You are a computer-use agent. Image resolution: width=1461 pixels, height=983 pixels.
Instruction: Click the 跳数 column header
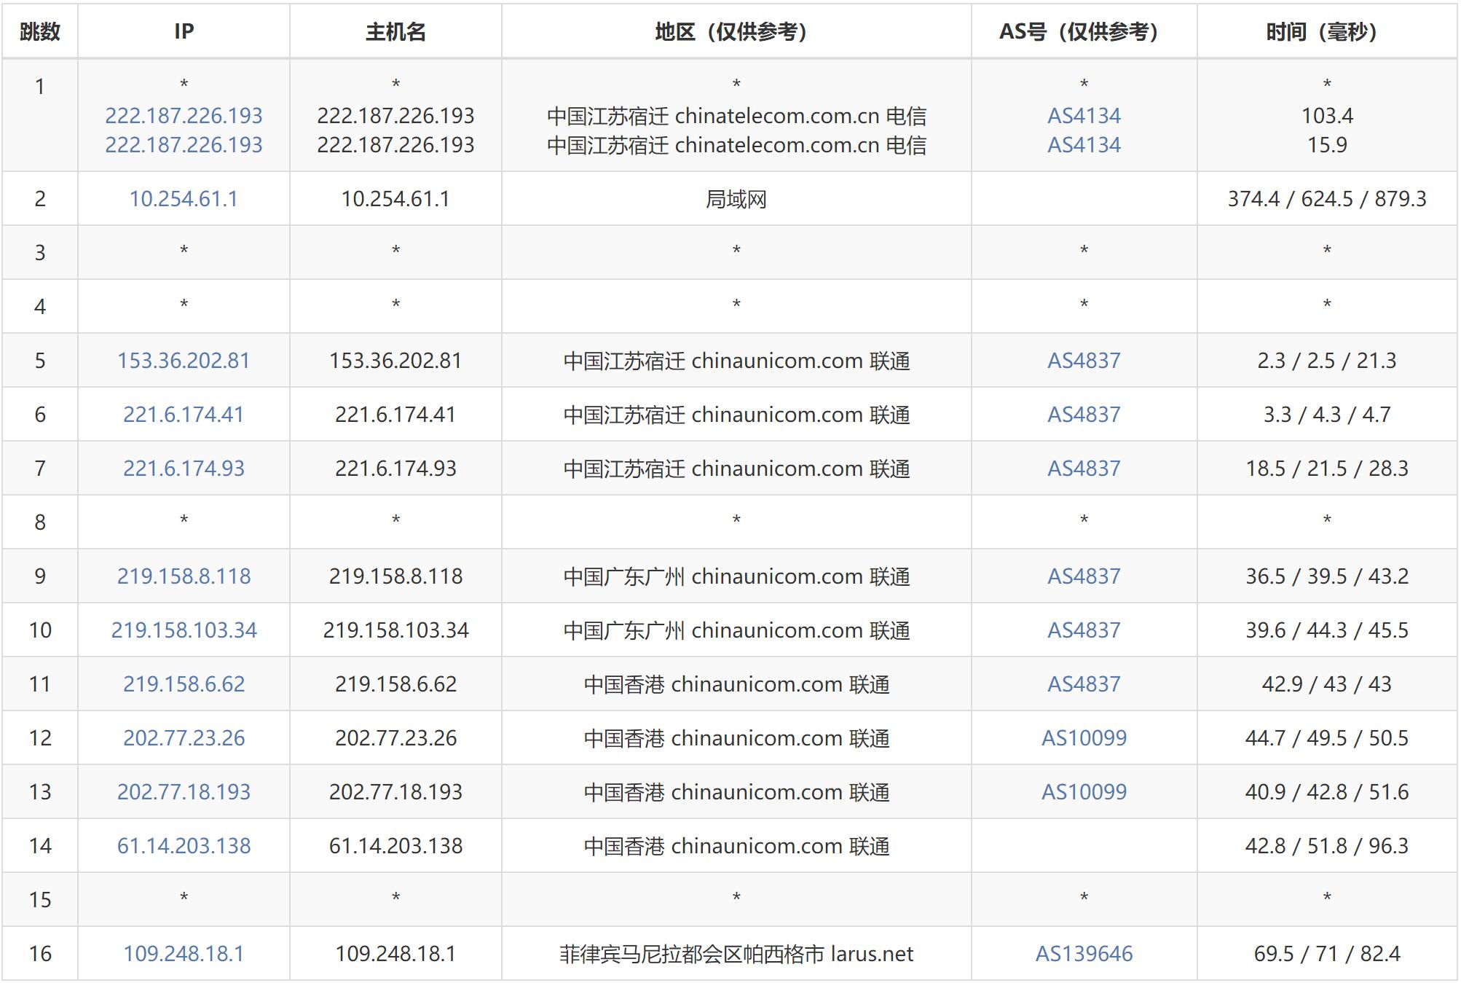tap(40, 31)
